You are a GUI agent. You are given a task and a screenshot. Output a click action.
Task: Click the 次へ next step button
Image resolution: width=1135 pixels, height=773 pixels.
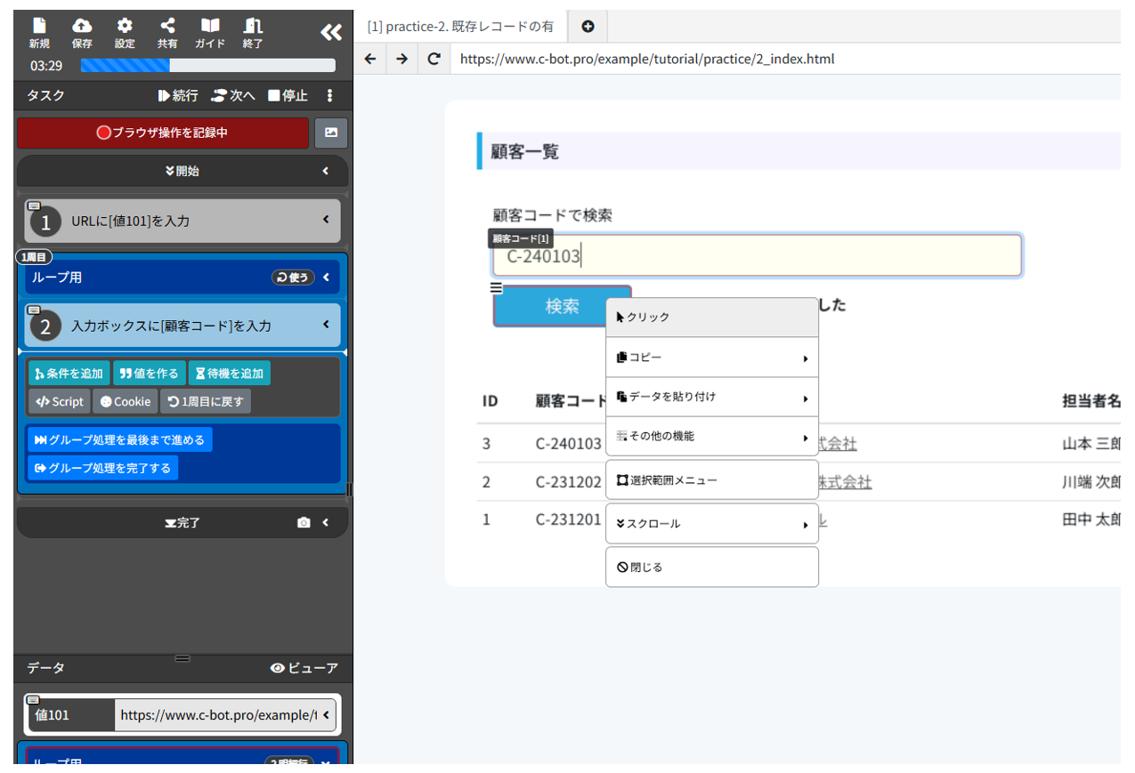coord(233,95)
